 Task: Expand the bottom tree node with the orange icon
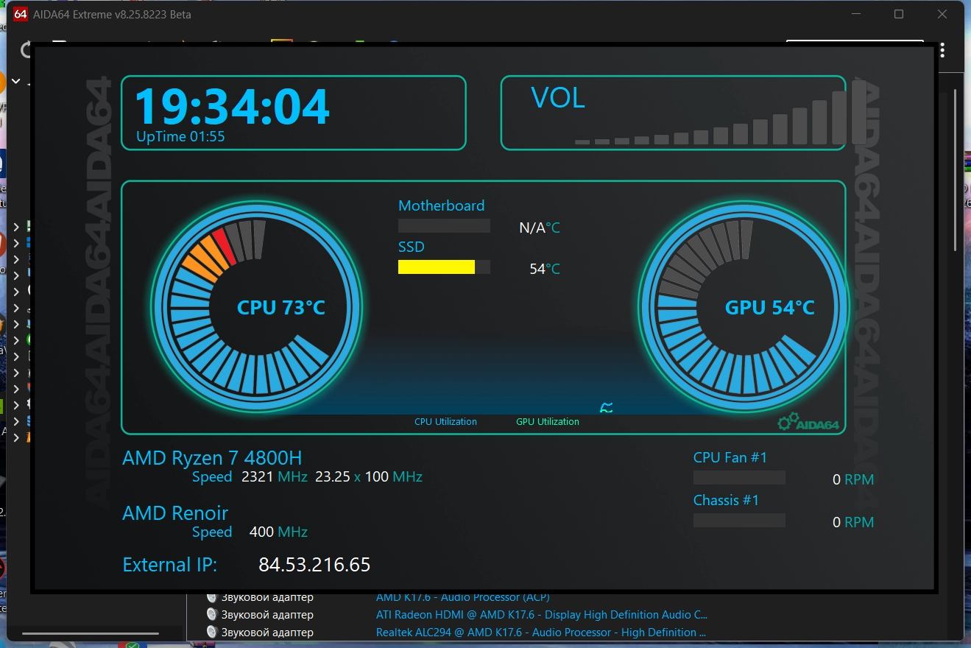[x=16, y=437]
